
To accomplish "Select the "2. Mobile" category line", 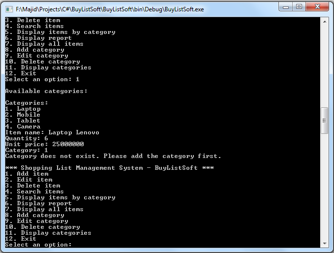I will [23, 115].
